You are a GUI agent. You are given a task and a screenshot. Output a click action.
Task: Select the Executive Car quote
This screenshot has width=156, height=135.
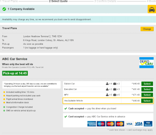click(147, 89)
